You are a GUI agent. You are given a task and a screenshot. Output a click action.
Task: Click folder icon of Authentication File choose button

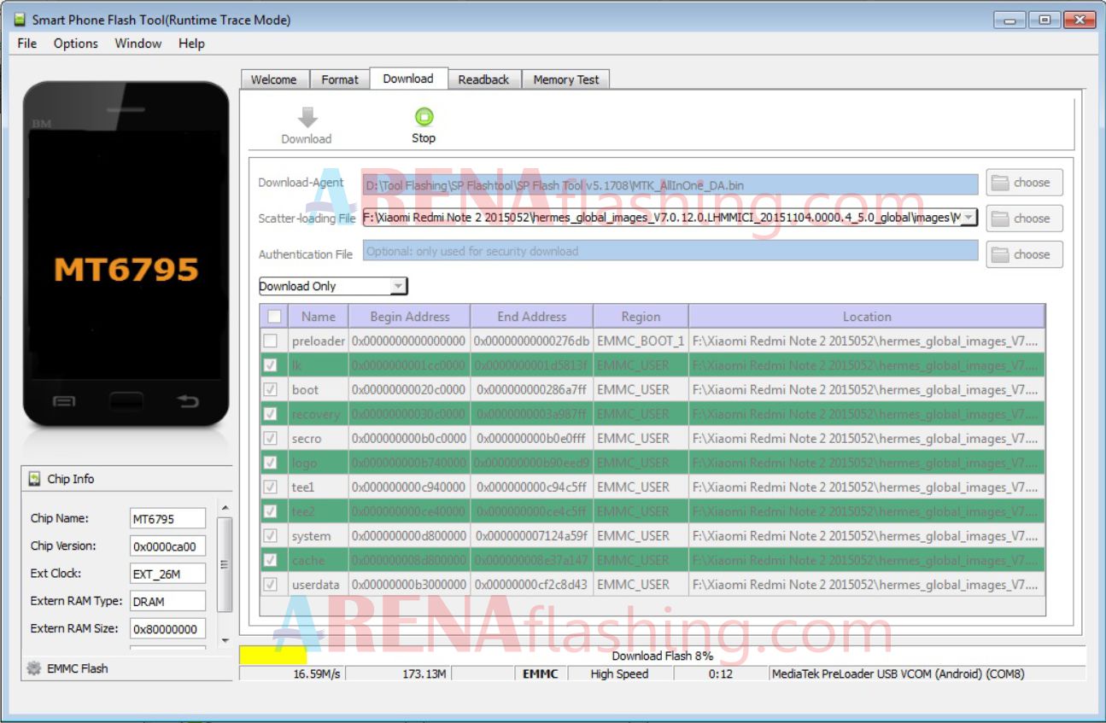(1000, 254)
